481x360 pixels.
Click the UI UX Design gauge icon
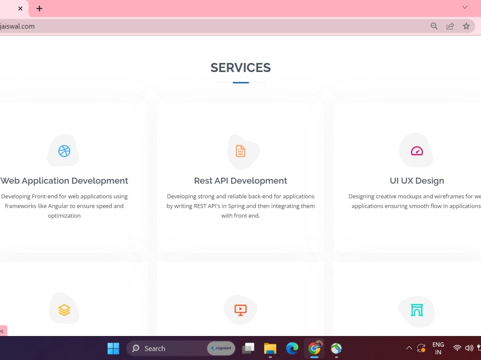(x=417, y=151)
